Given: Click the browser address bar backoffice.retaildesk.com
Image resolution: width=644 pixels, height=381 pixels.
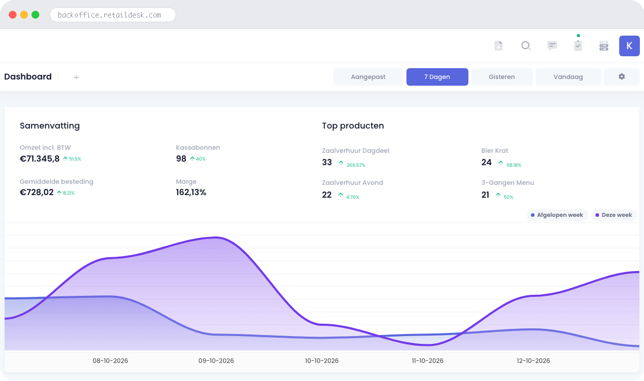Looking at the screenshot, I should [113, 15].
